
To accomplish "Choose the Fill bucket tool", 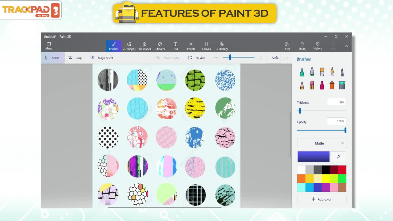I will tap(342, 85).
